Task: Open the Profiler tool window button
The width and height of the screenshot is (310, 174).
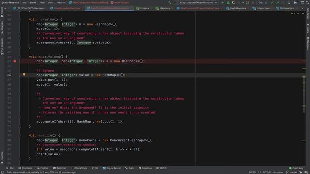Action: (43, 168)
